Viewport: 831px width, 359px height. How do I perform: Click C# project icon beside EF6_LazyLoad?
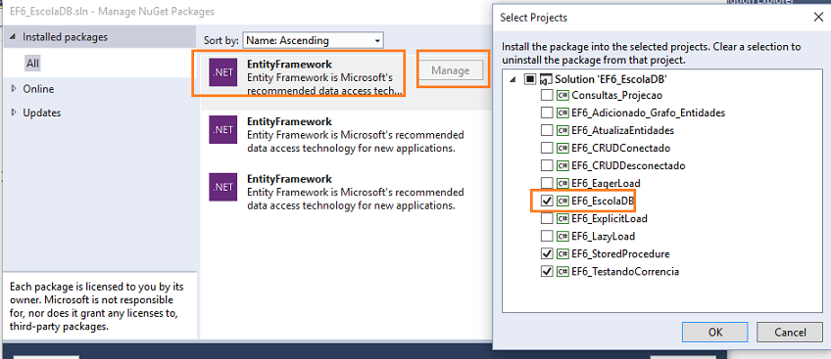pos(562,236)
